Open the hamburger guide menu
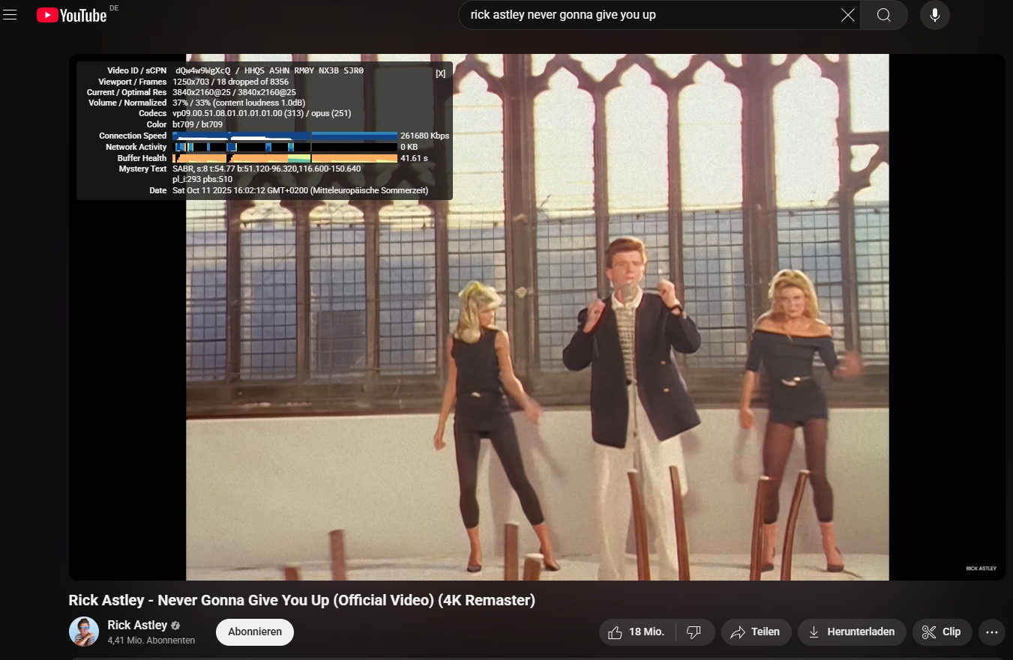This screenshot has height=660, width=1013. click(x=10, y=15)
